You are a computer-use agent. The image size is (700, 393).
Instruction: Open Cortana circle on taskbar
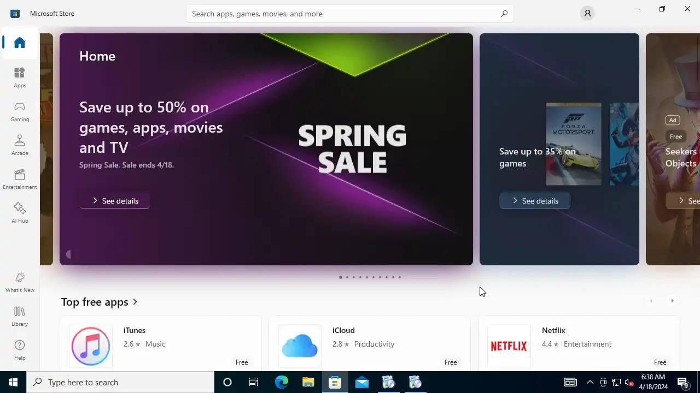click(x=227, y=382)
